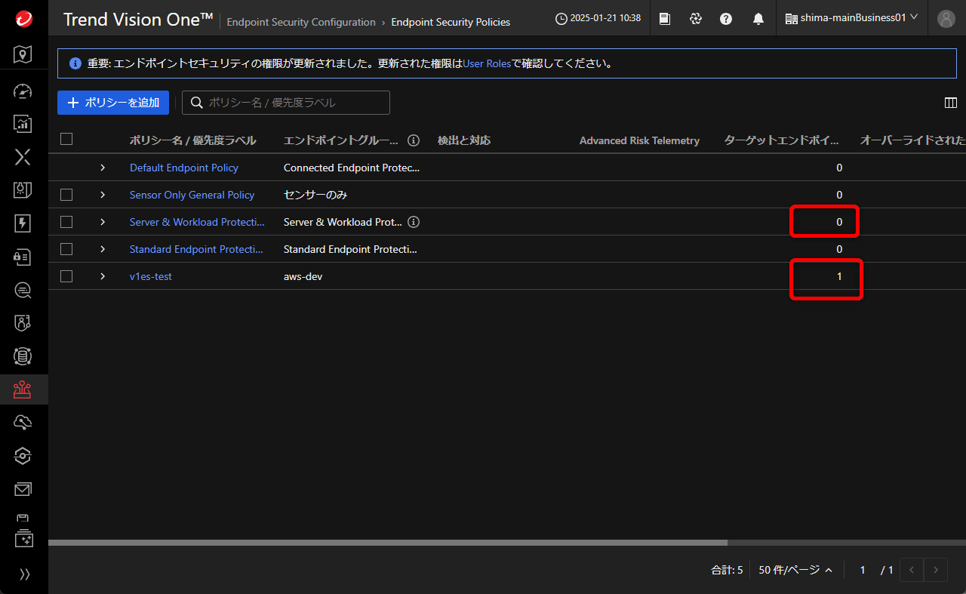Screen dimensions: 966x594
Task: Expand the v1es-test row
Action: click(x=103, y=276)
